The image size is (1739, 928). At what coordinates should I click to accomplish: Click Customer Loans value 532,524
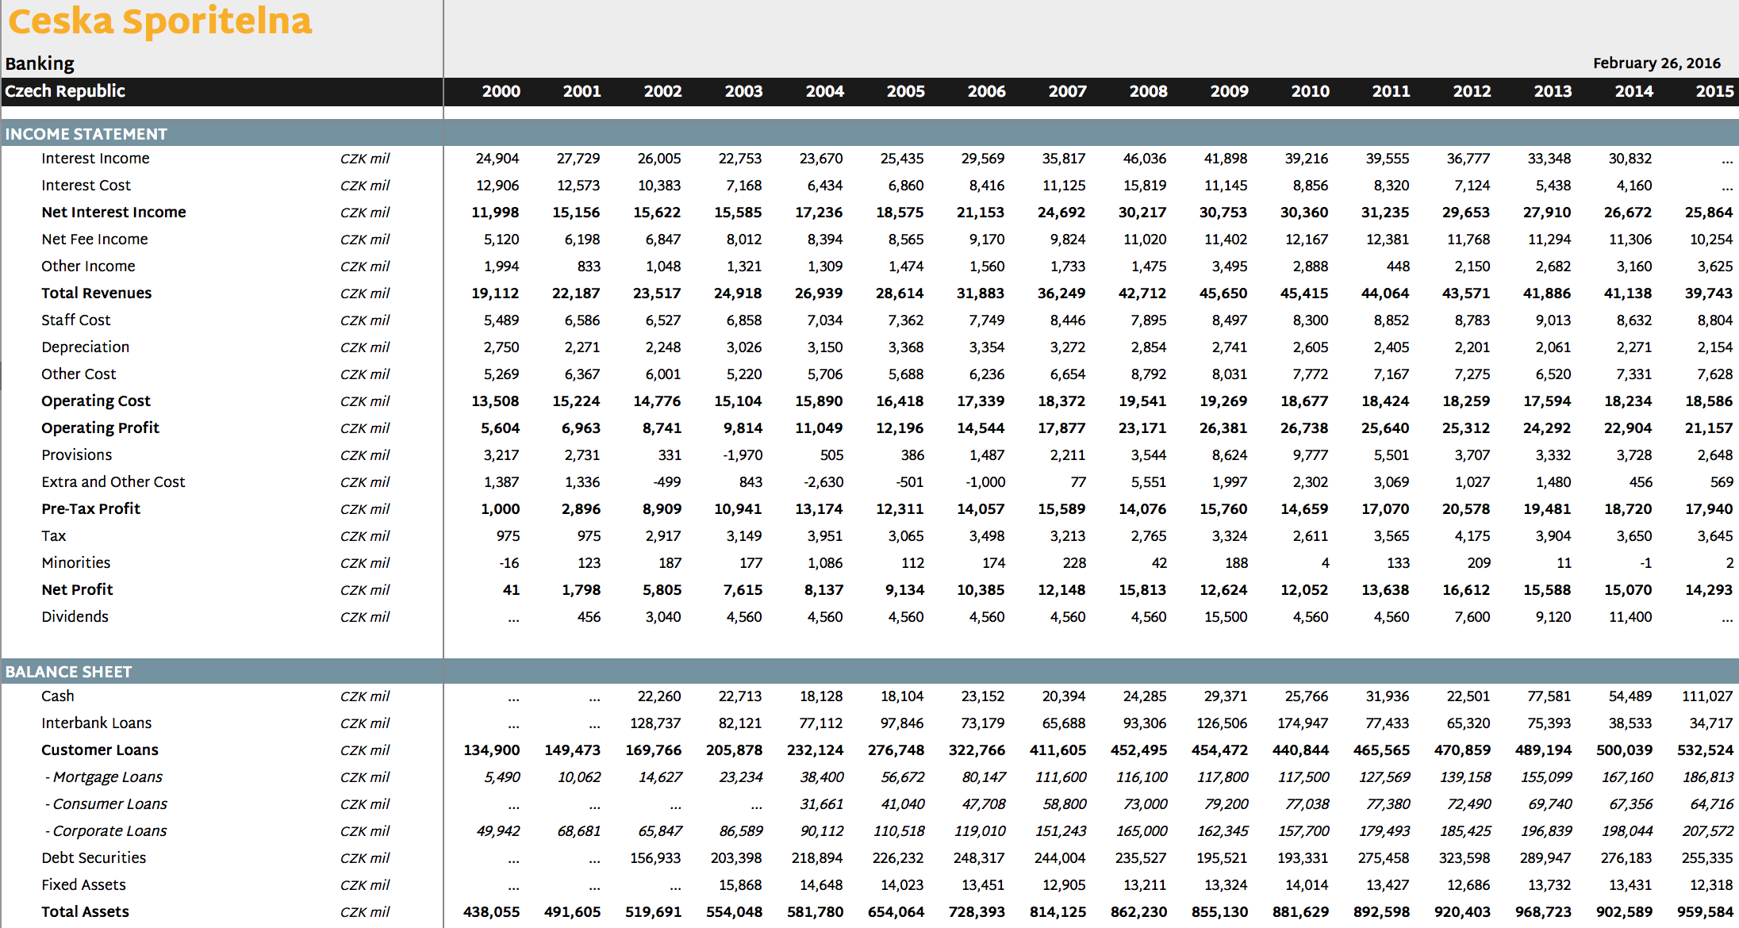[x=1706, y=750]
